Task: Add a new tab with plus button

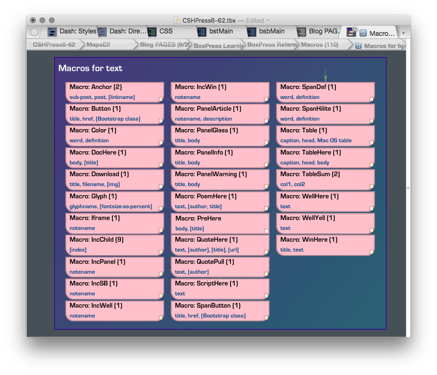Action: (x=403, y=33)
